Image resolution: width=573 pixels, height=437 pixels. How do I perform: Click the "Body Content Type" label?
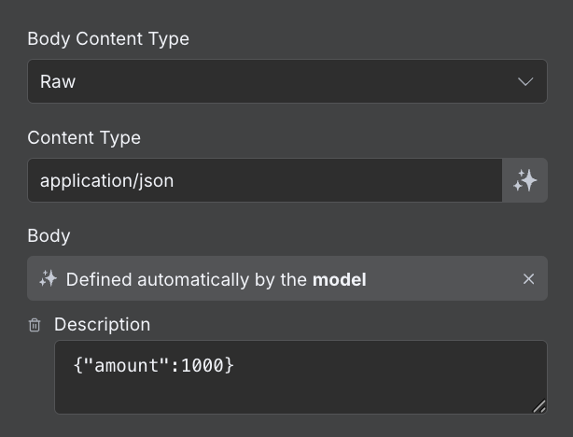point(108,39)
